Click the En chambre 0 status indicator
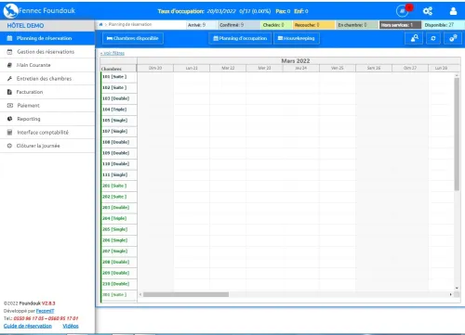465x335 pixels. (357, 25)
